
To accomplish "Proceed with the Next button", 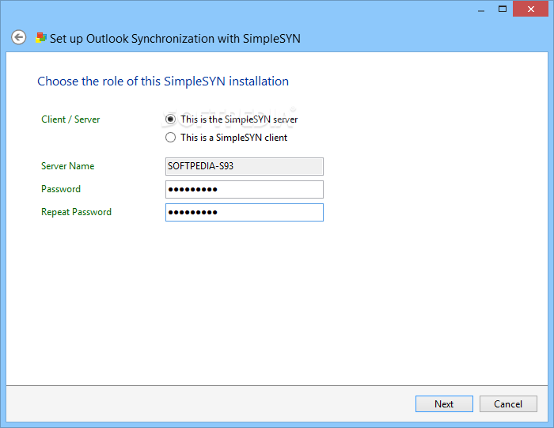I will pos(444,403).
